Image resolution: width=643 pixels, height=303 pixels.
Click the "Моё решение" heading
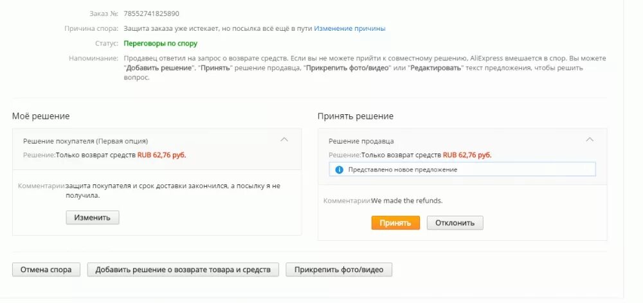[x=41, y=116]
